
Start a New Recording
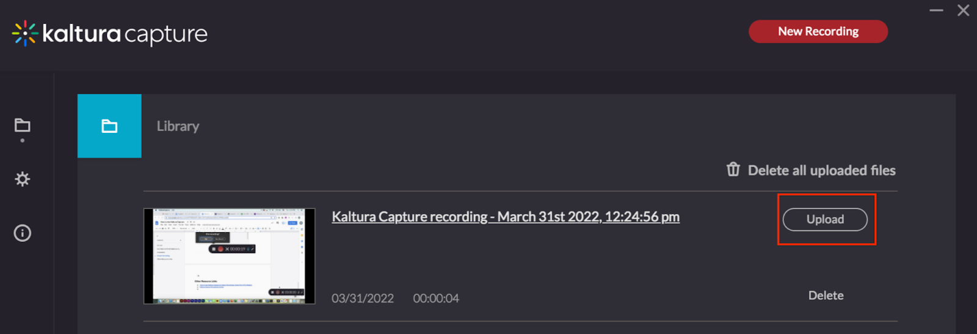tap(818, 32)
